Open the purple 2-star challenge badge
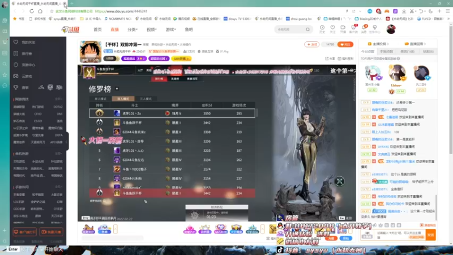 [134, 59]
